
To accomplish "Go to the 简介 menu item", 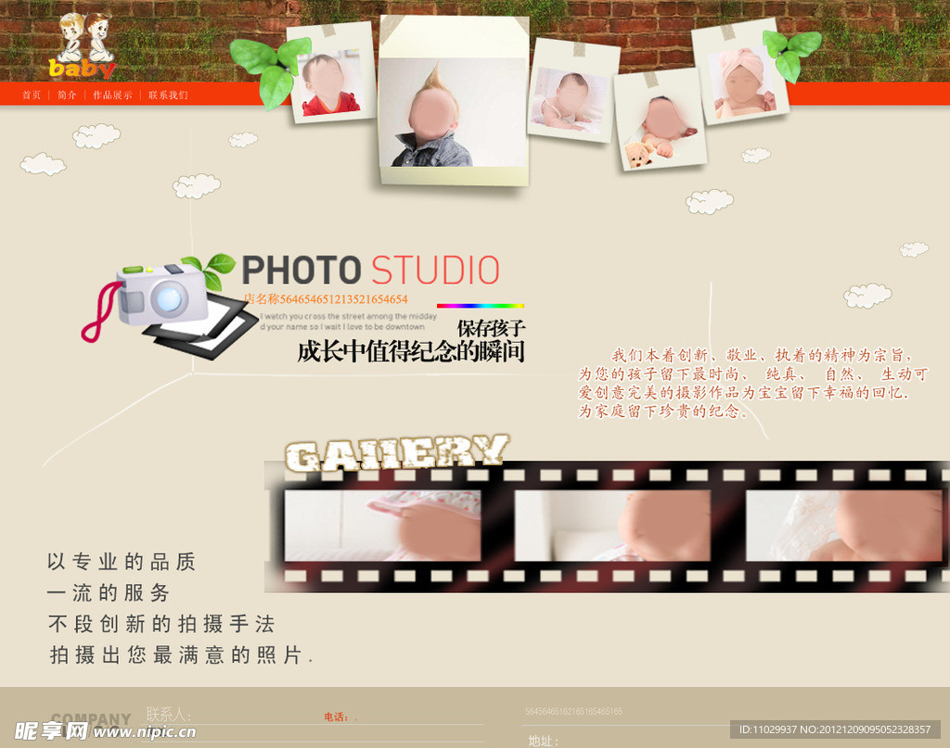I will point(67,95).
